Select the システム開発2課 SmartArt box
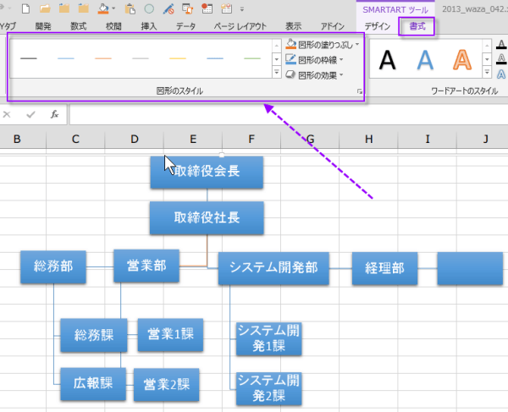 269,388
